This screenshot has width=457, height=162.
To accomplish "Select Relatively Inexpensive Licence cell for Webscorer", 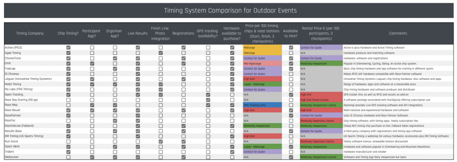I will click(x=321, y=157).
